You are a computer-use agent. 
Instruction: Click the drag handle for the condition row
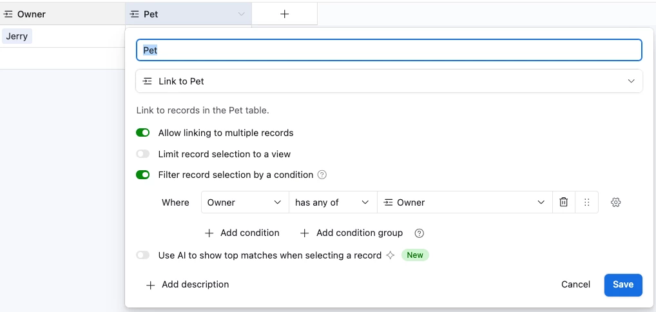coord(586,202)
